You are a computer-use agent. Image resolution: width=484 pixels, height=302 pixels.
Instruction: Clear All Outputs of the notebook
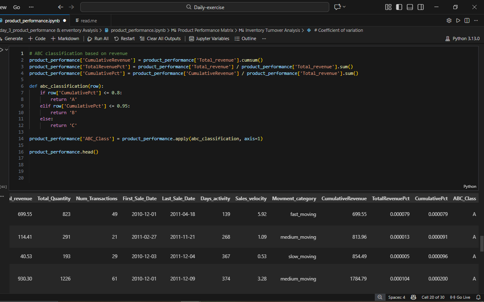[x=161, y=38]
